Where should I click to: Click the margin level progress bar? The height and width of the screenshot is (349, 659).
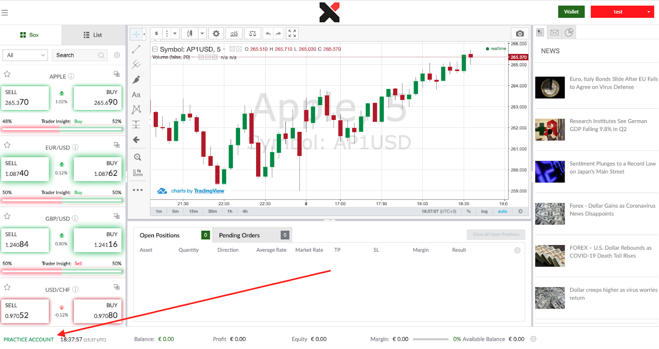430,339
